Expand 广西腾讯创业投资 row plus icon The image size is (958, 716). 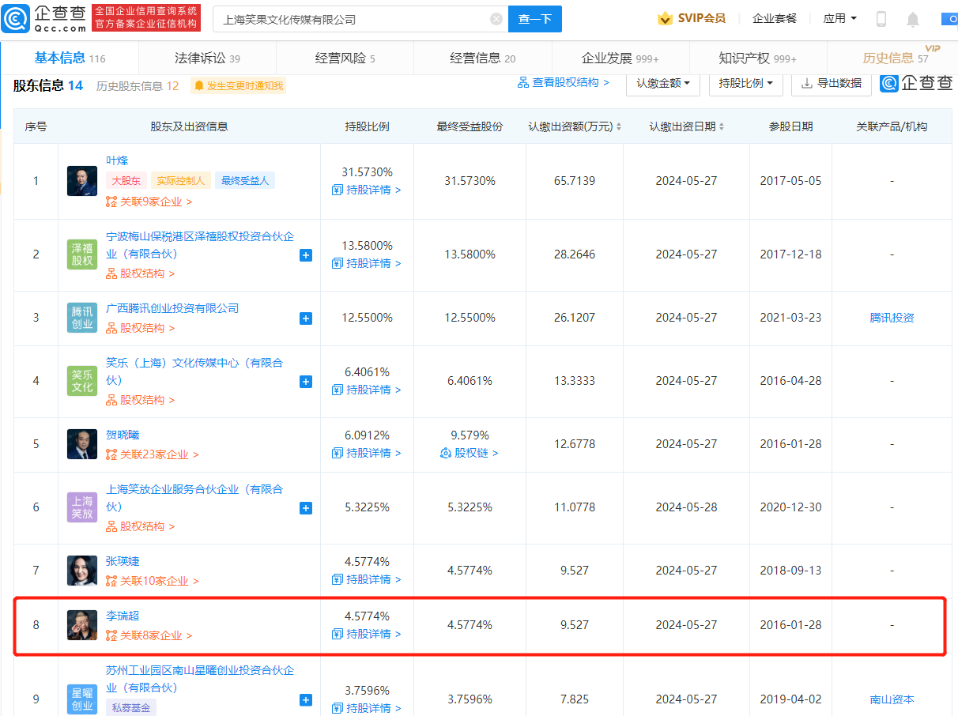(306, 318)
